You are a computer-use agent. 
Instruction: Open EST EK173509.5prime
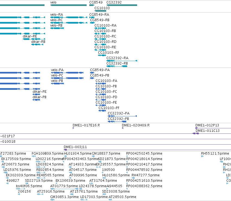point(16,159)
